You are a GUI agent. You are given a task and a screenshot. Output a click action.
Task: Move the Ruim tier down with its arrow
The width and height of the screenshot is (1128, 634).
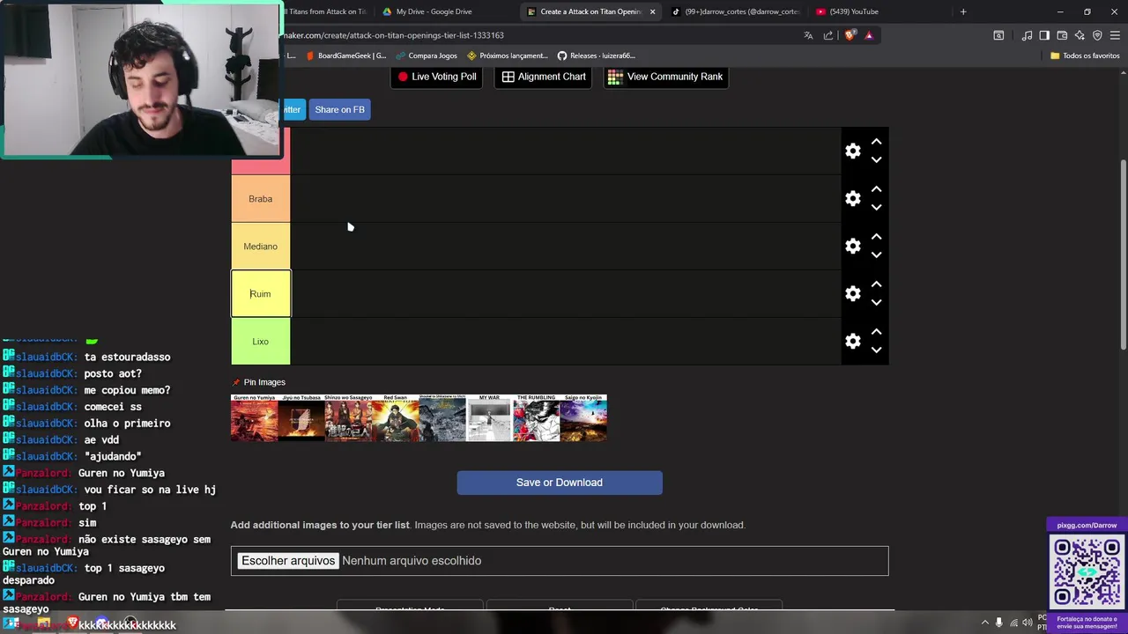tap(876, 303)
